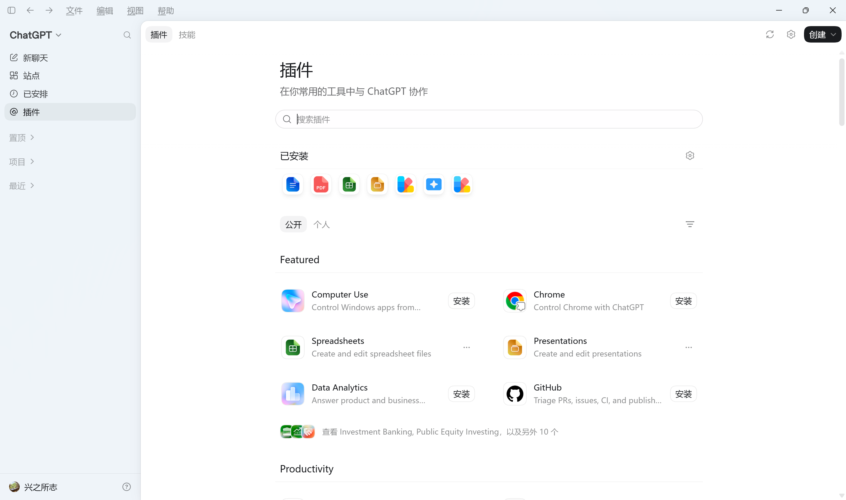Open the 兴之所志 profile menu

[x=33, y=487]
